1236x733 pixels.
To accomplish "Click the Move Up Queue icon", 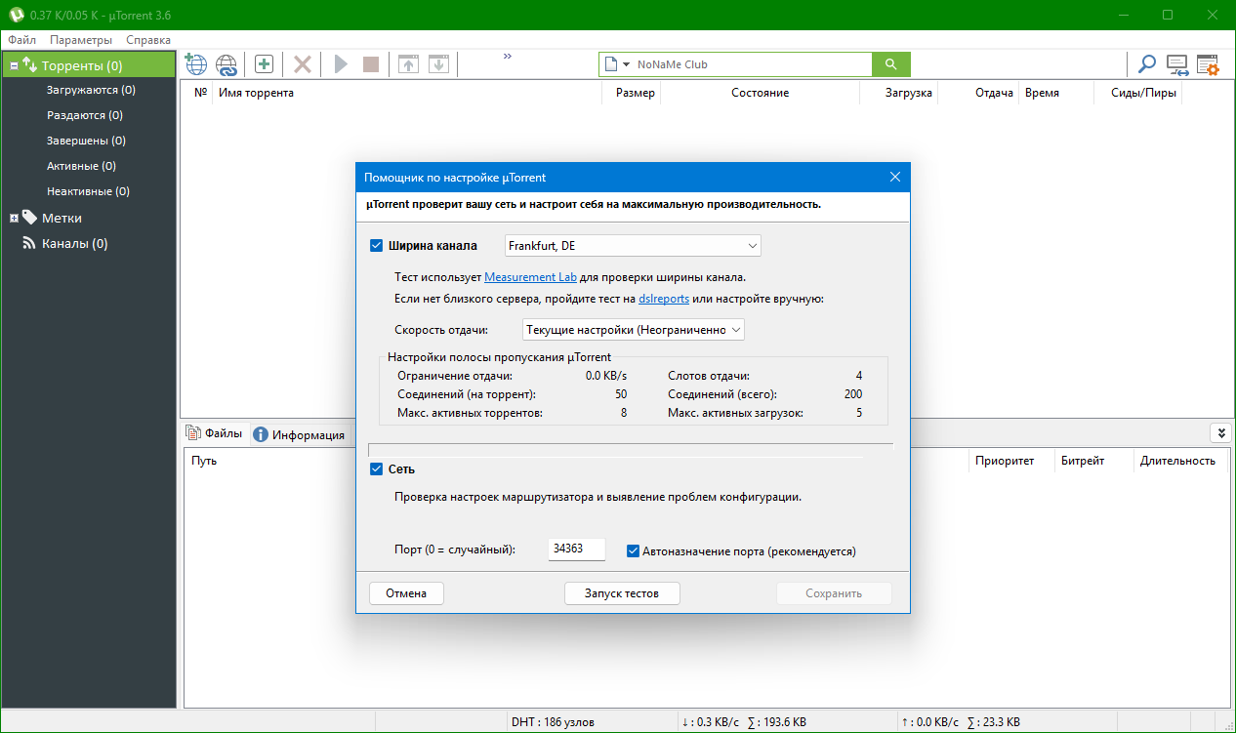I will point(408,64).
